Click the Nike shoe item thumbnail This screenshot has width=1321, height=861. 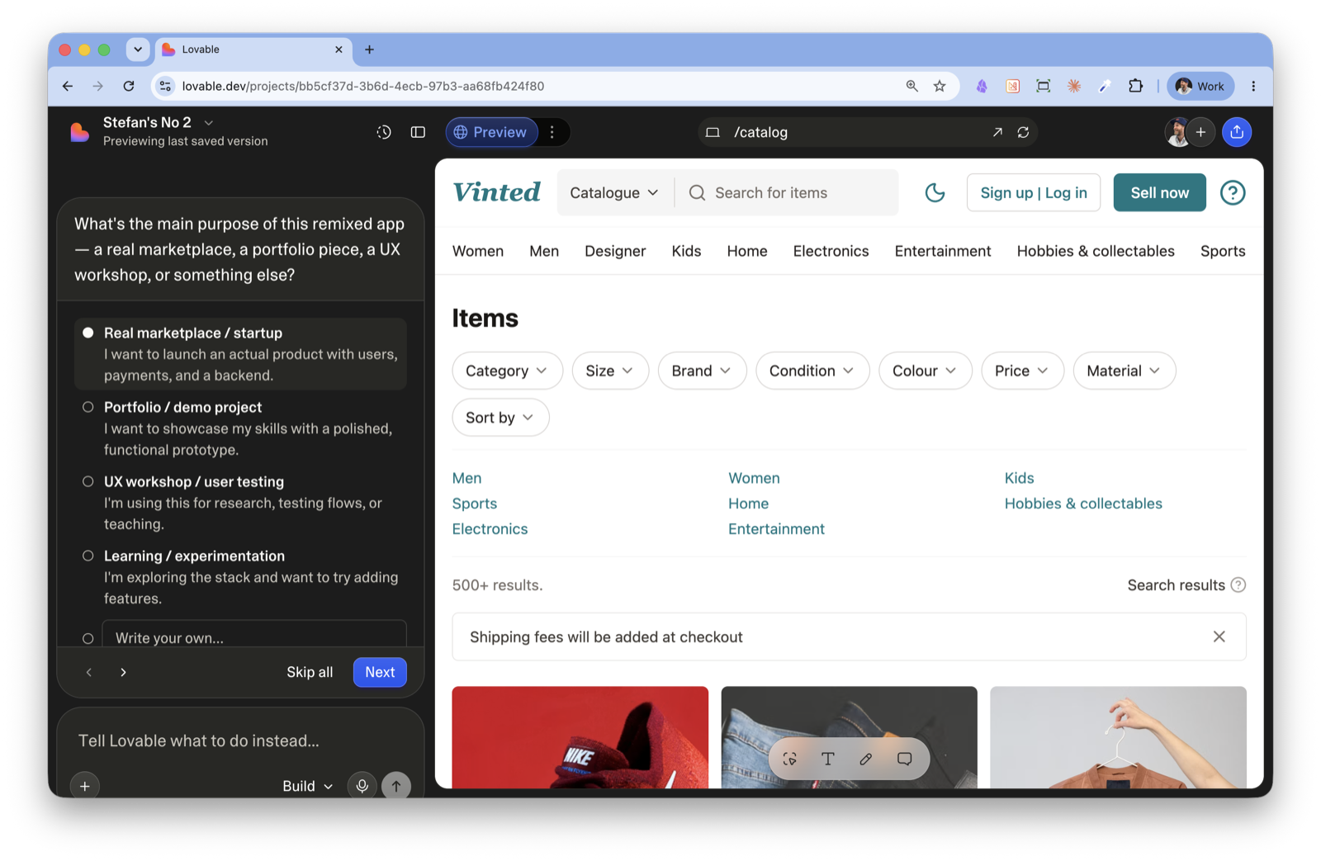coord(580,737)
